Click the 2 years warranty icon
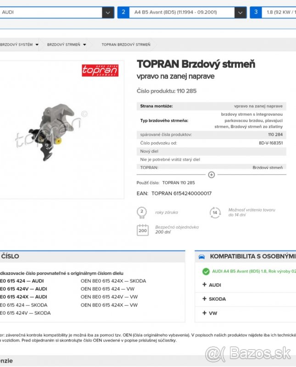 (142, 212)
